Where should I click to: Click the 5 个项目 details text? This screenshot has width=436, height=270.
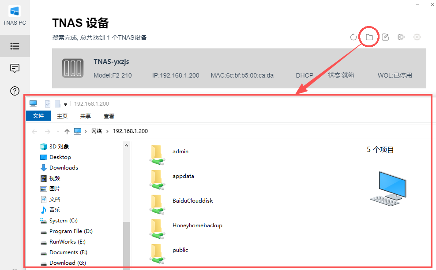click(380, 150)
